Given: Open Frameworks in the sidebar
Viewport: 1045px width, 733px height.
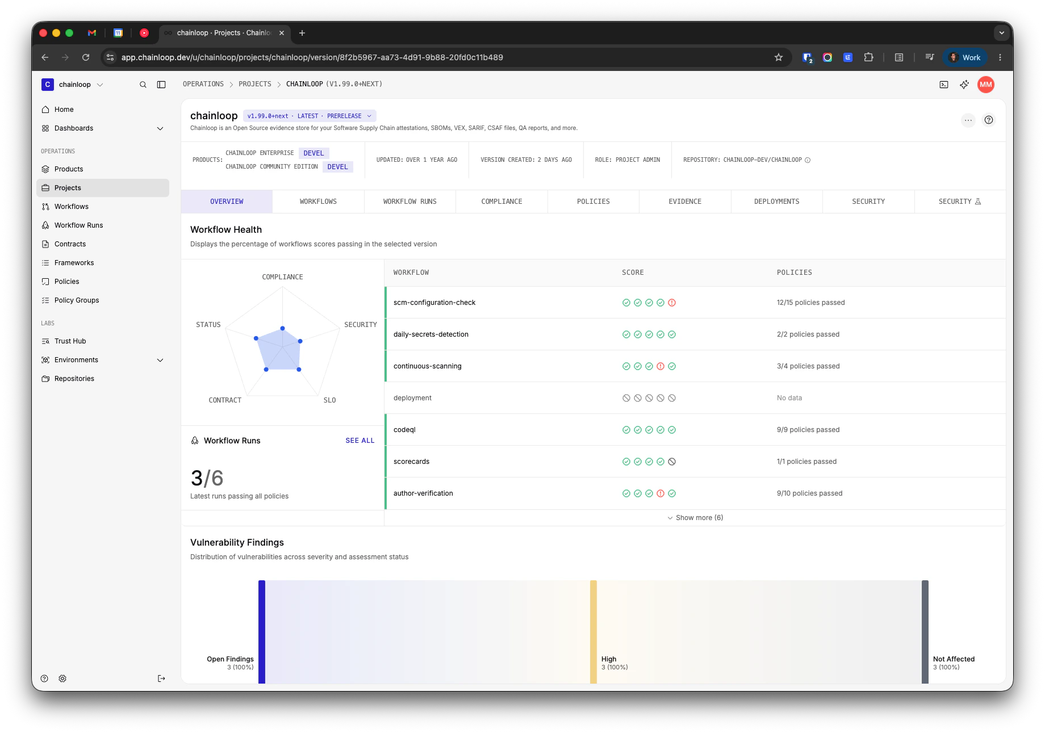Looking at the screenshot, I should click(103, 263).
